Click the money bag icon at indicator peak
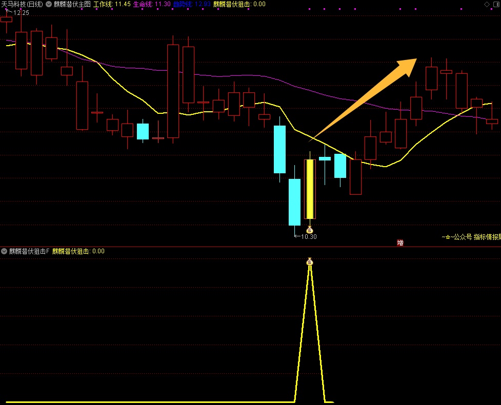 (x=309, y=261)
